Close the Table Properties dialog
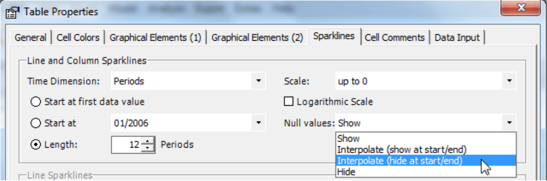The image size is (547, 181). [521, 8]
